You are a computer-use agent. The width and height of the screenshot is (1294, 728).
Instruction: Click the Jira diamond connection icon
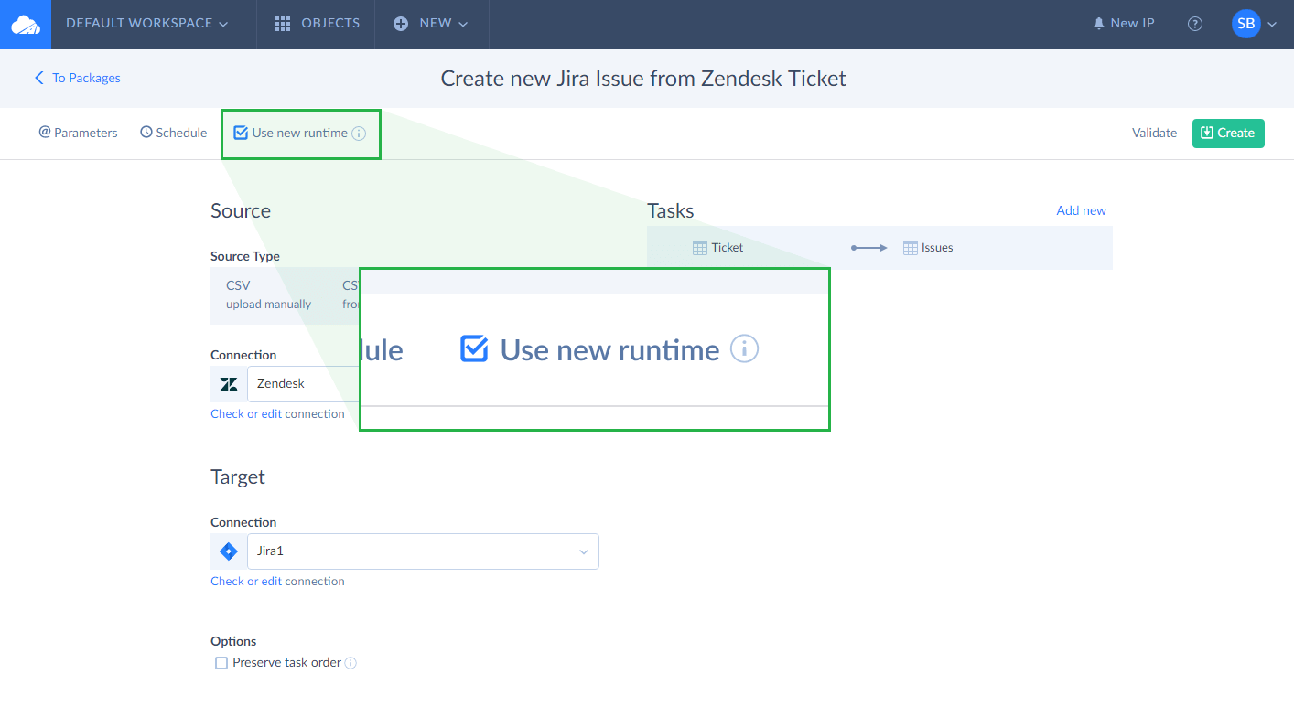pyautogui.click(x=229, y=551)
